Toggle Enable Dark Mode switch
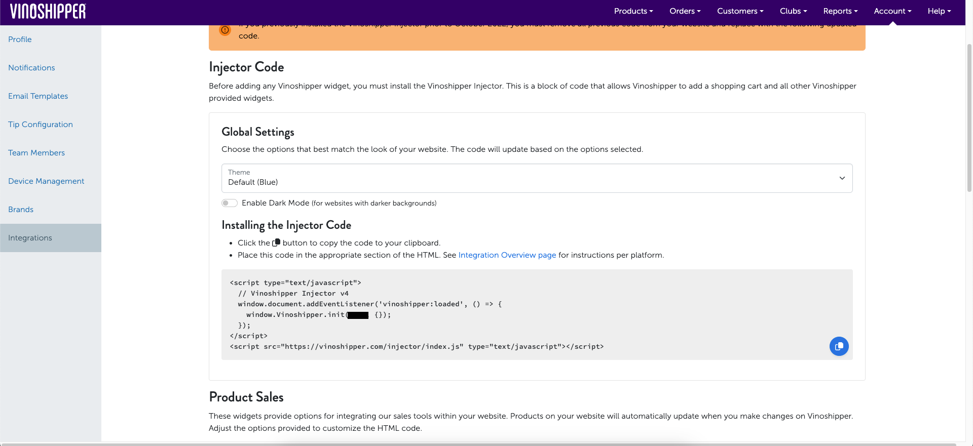973x446 pixels. (230, 203)
